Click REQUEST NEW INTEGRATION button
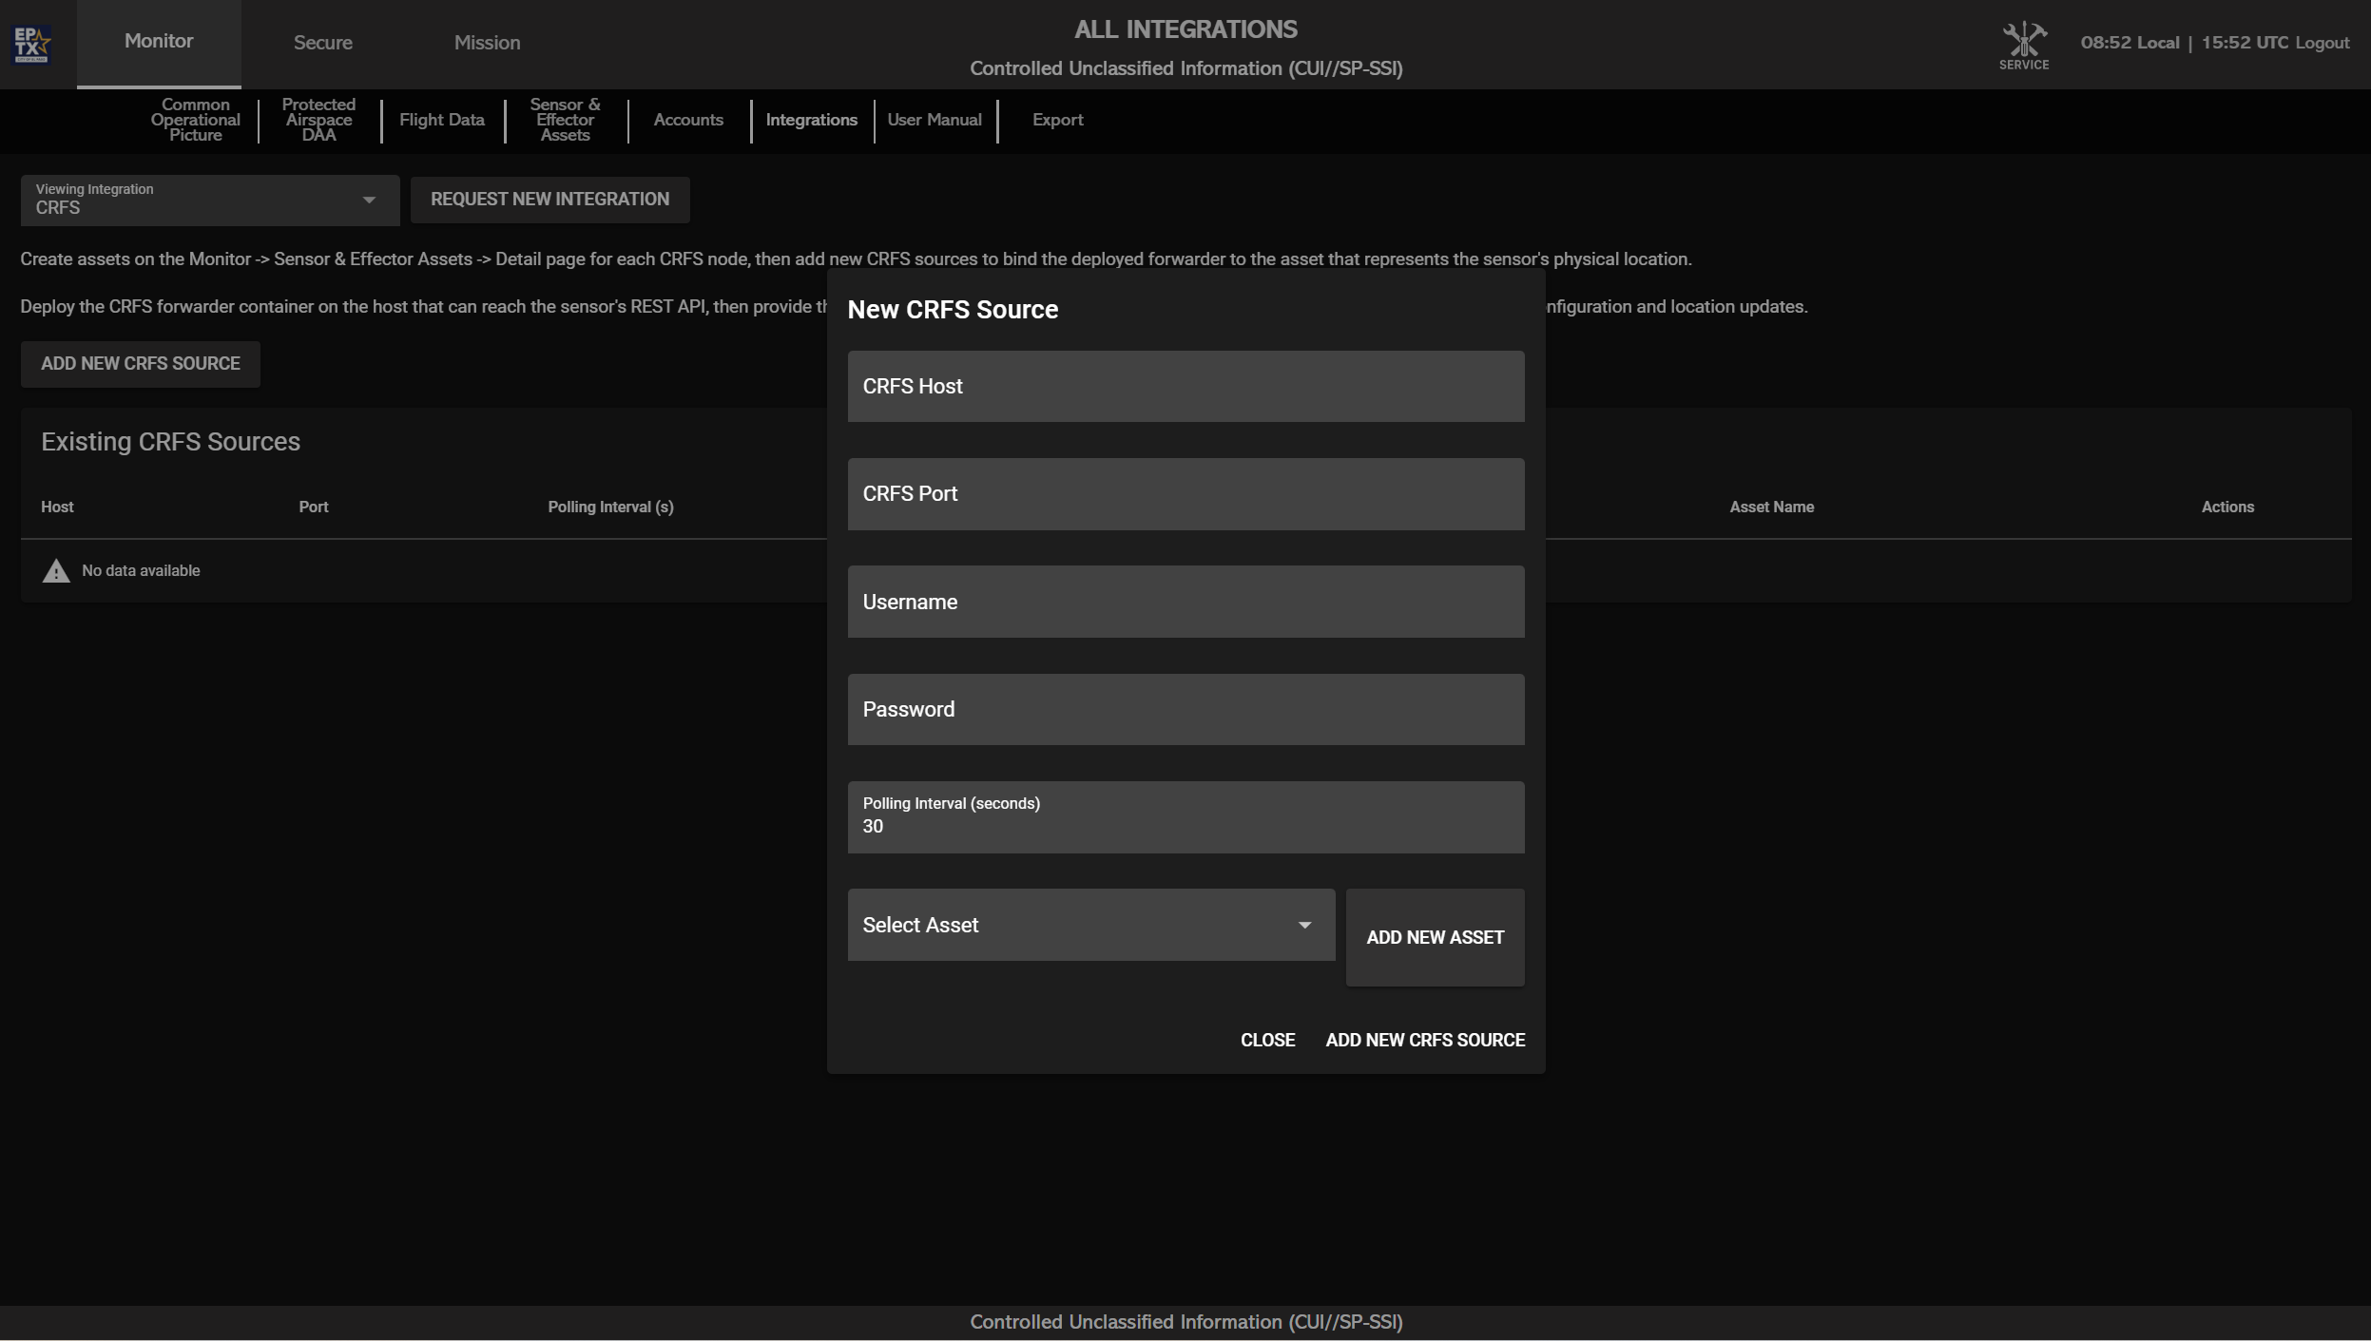The image size is (2371, 1341). click(549, 200)
